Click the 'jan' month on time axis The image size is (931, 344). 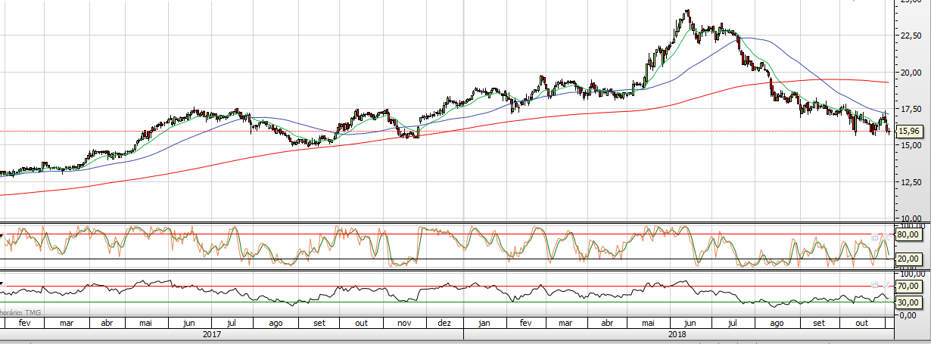click(x=484, y=323)
